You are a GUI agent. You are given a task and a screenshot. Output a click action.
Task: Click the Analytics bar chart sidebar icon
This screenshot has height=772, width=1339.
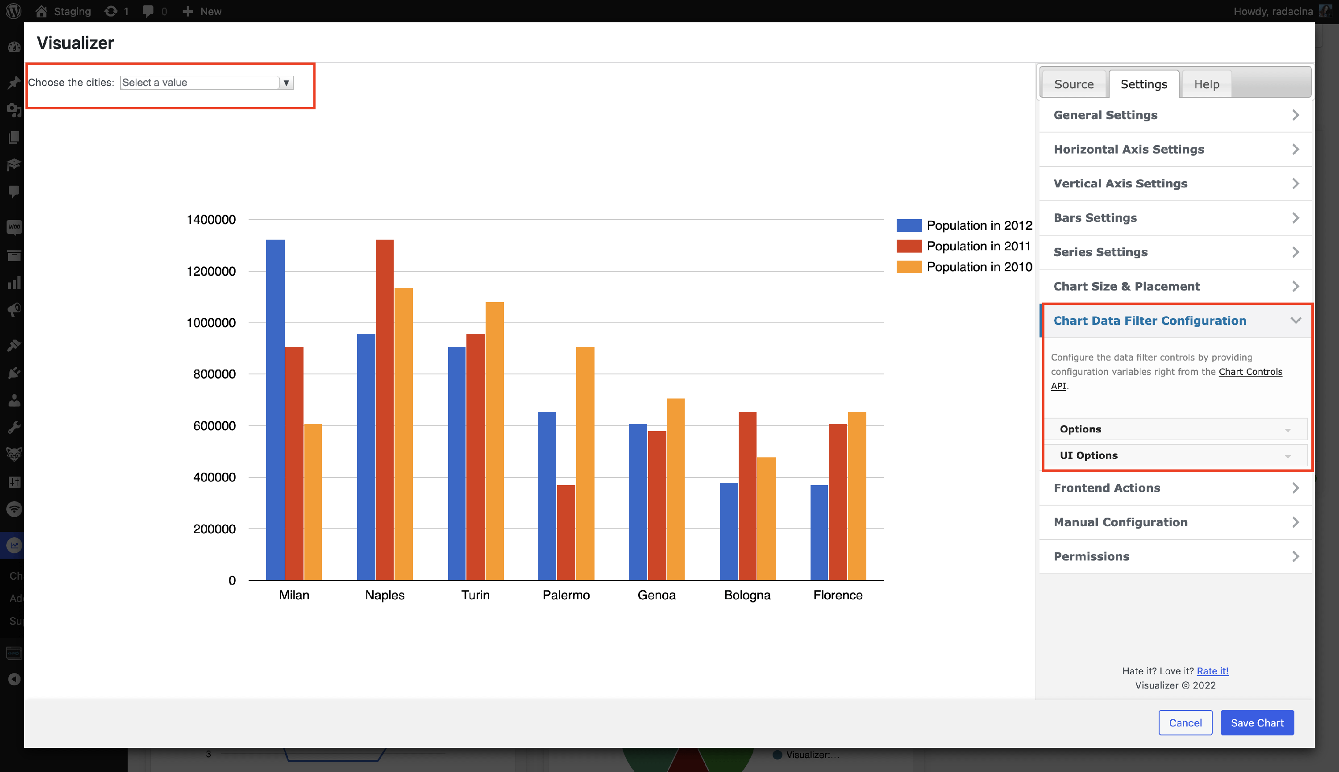(14, 282)
